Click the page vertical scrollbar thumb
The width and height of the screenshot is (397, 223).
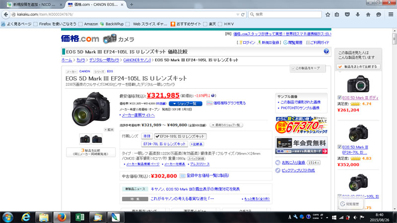coord(394,39)
